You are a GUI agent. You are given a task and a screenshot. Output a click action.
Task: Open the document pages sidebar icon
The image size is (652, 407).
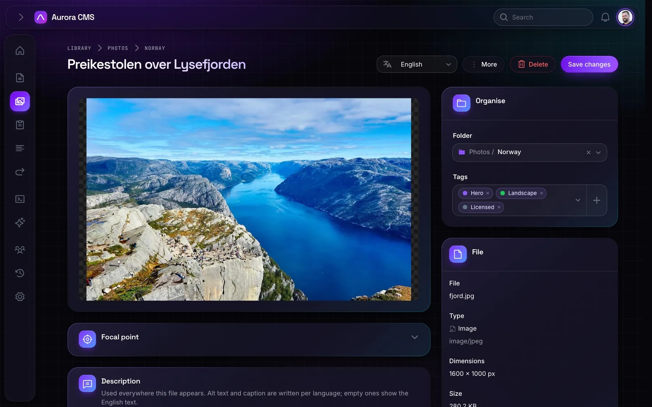point(20,78)
